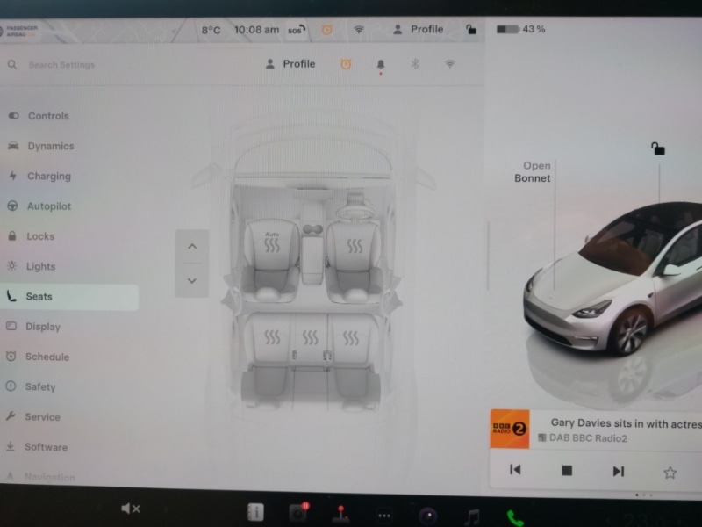Open WiFi settings in the settings panel

coord(449,63)
